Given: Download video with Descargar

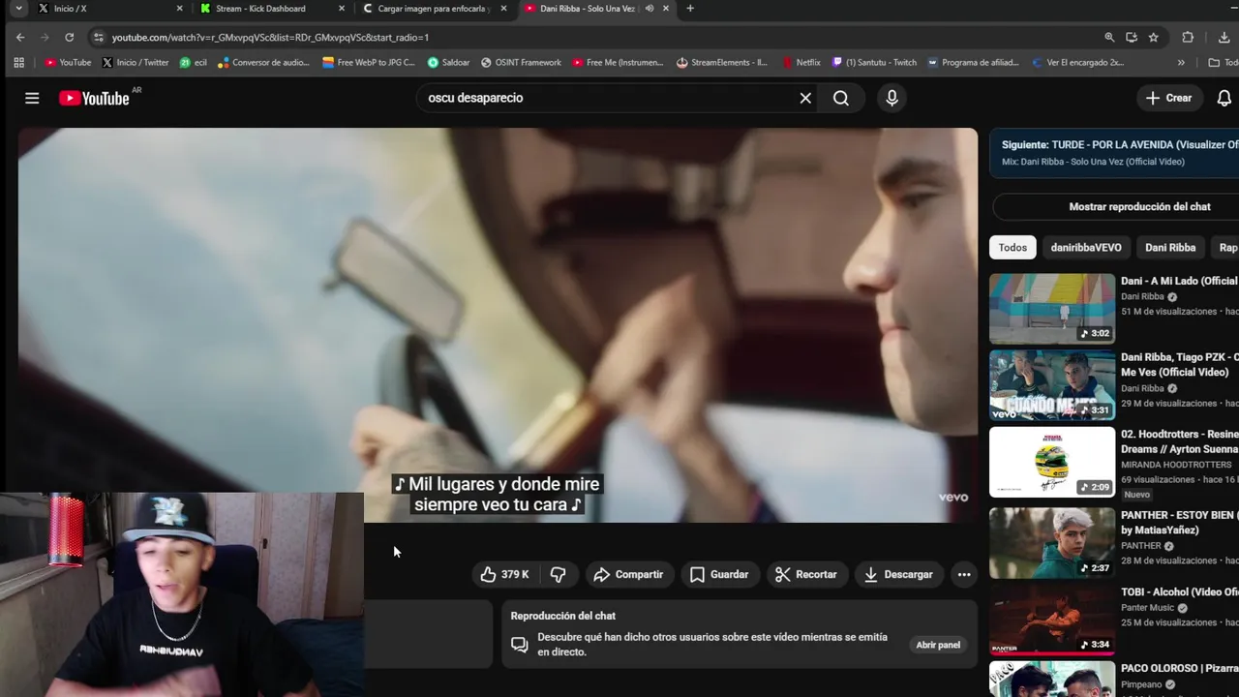Looking at the screenshot, I should point(898,574).
